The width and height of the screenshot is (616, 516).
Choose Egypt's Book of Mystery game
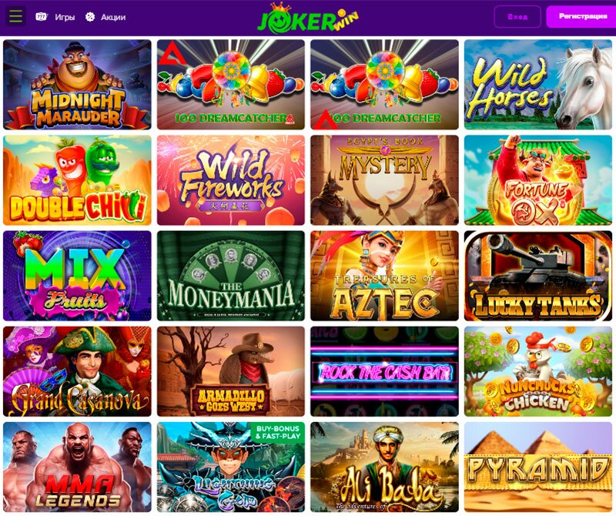click(384, 180)
